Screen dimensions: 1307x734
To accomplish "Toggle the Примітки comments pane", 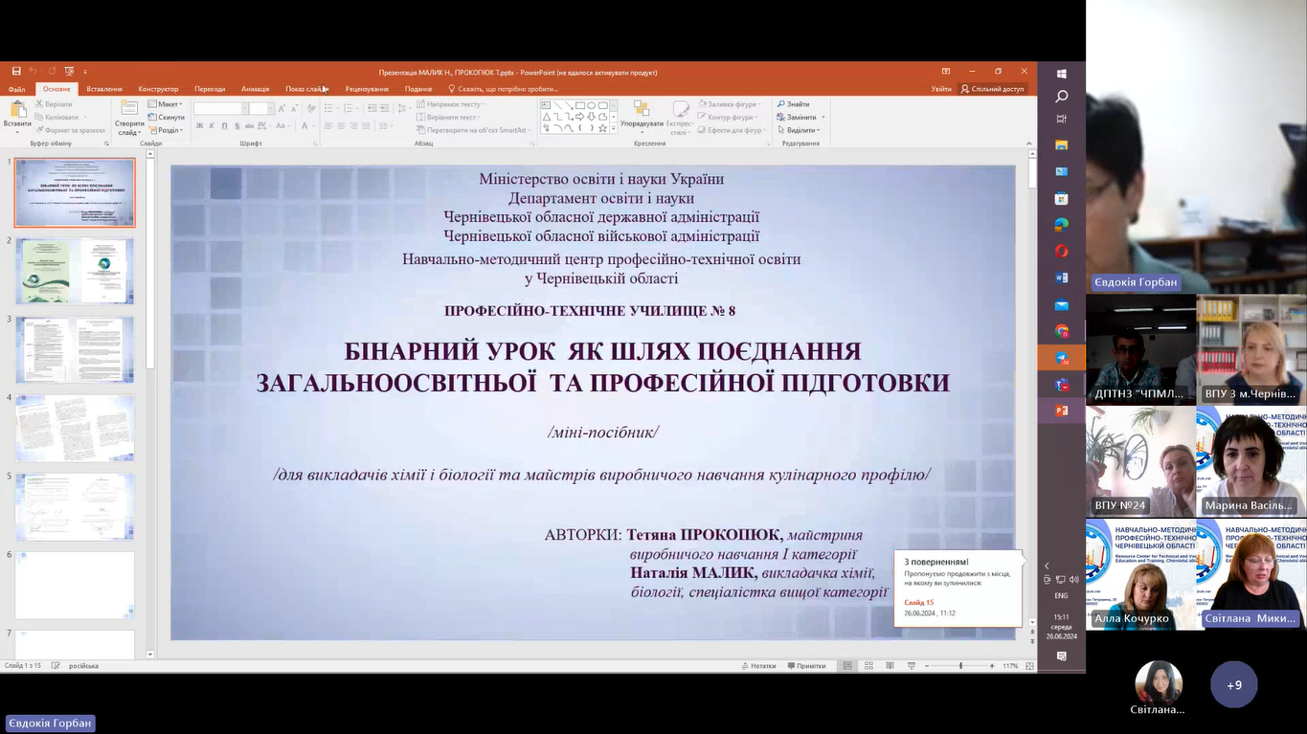I will click(x=805, y=666).
